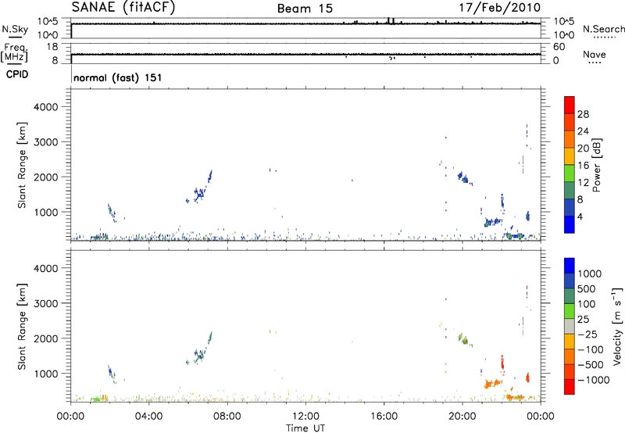Click the 20:00 time tick label

pyautogui.click(x=462, y=417)
